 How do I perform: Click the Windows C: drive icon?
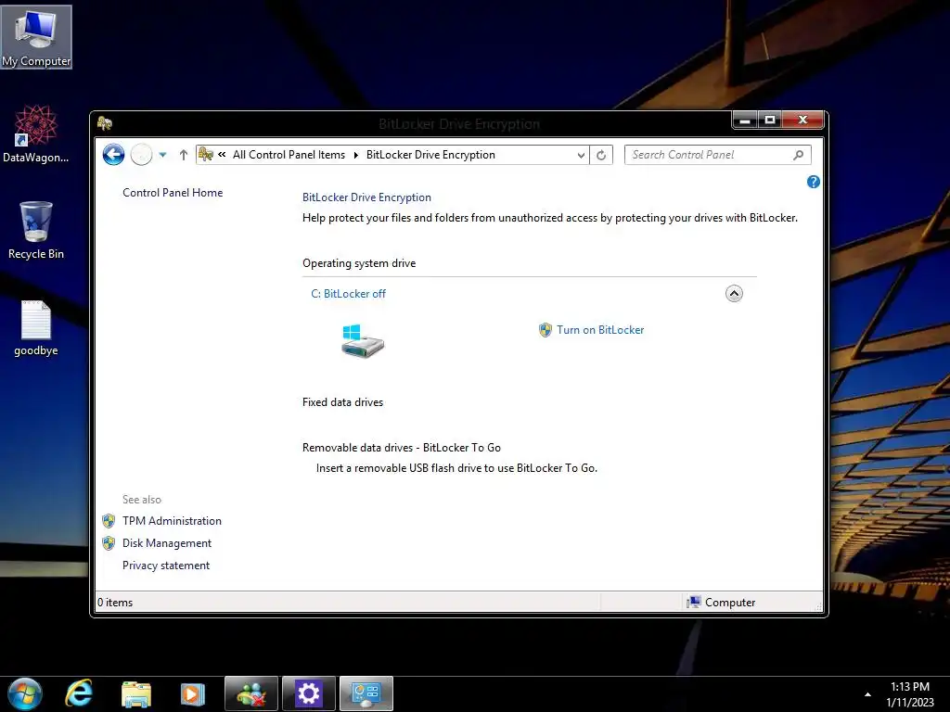click(x=363, y=341)
